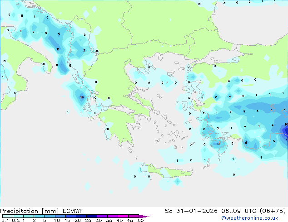Pick the 10–15 mm legend swatch
The width and height of the screenshot is (288, 222).
60,216
